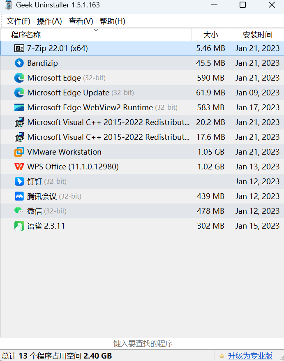
Task: Click the 7-Zip application icon
Action: click(19, 48)
